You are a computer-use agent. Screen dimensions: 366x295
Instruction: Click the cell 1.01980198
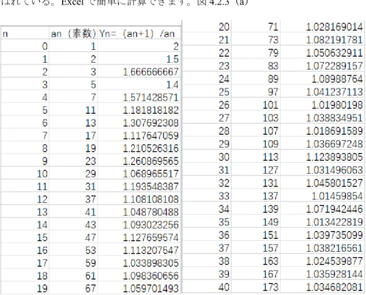point(322,105)
